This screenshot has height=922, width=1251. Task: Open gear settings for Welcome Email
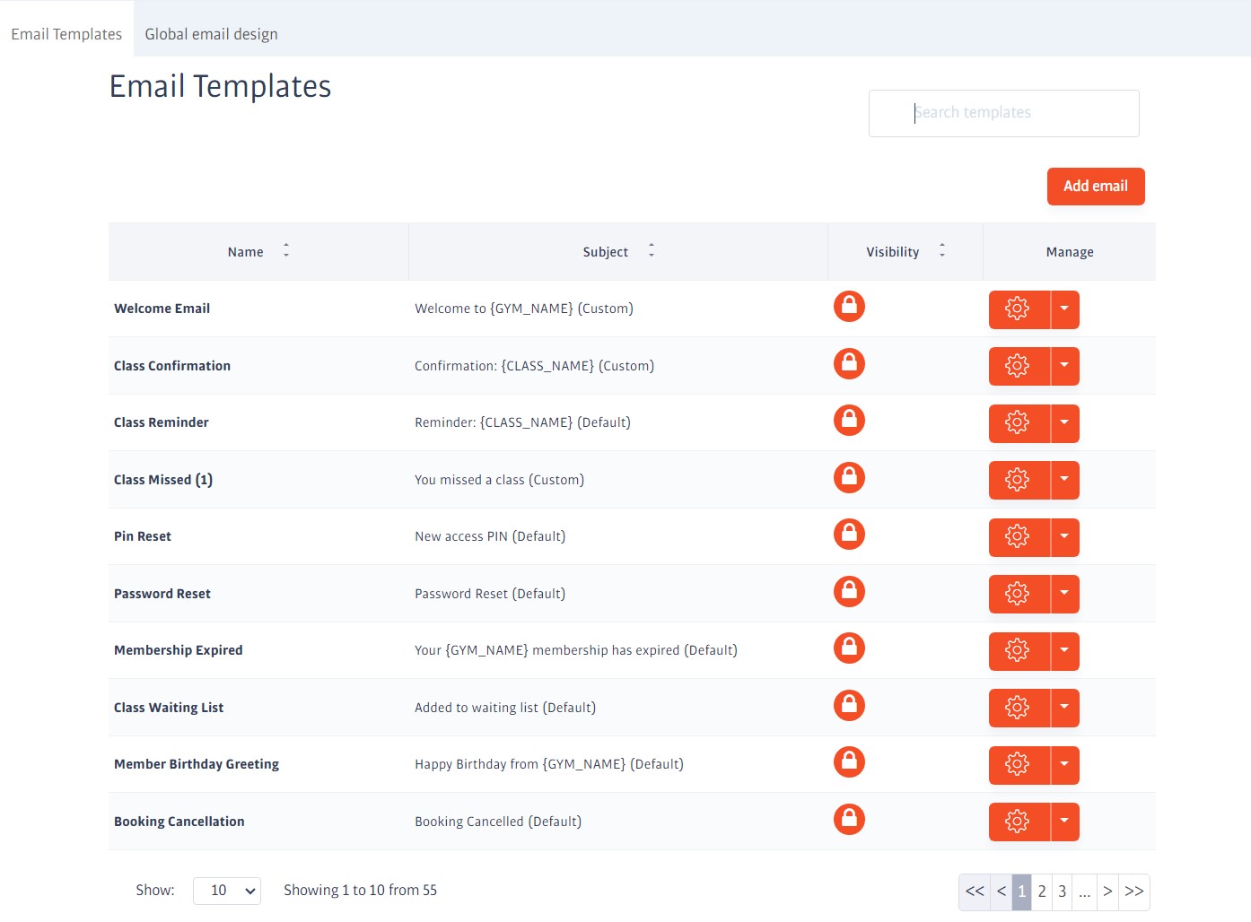click(x=1019, y=309)
